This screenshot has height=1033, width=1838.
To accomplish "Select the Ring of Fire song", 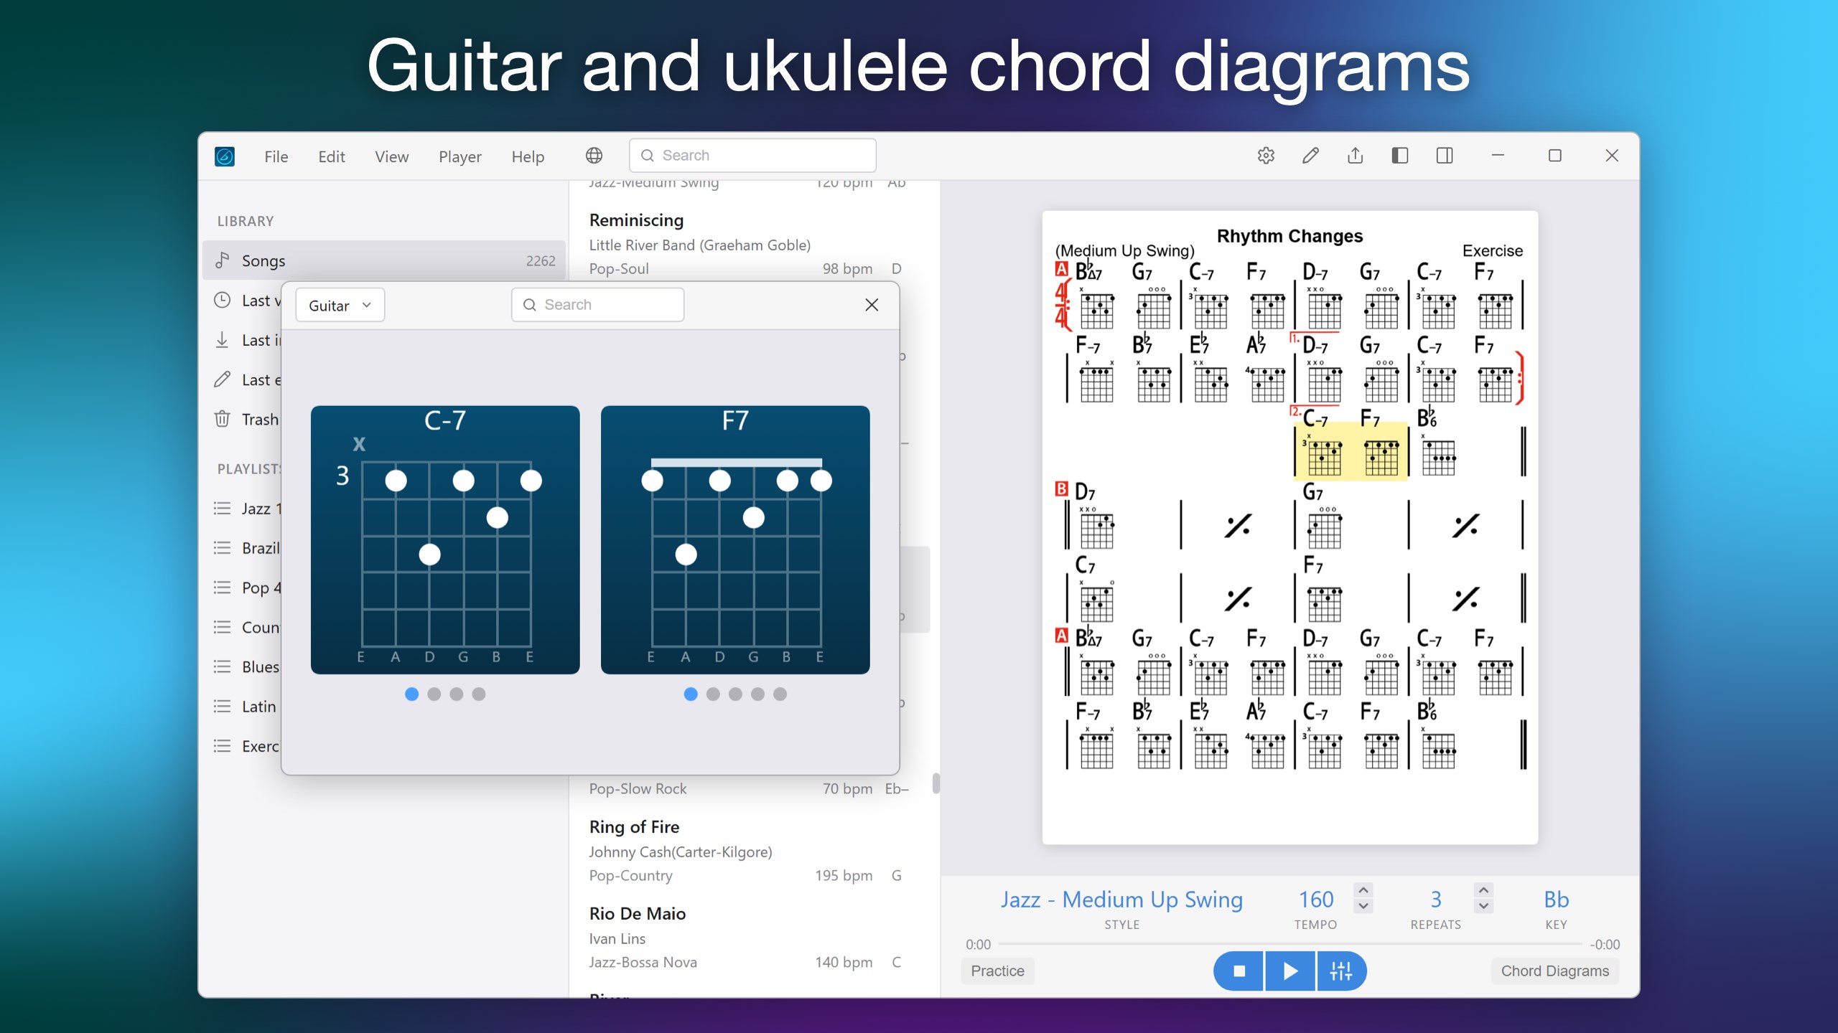I will click(x=750, y=851).
